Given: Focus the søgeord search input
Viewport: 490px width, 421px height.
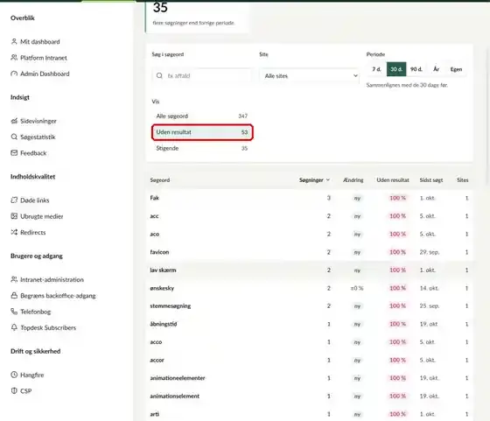Looking at the screenshot, I should 201,75.
